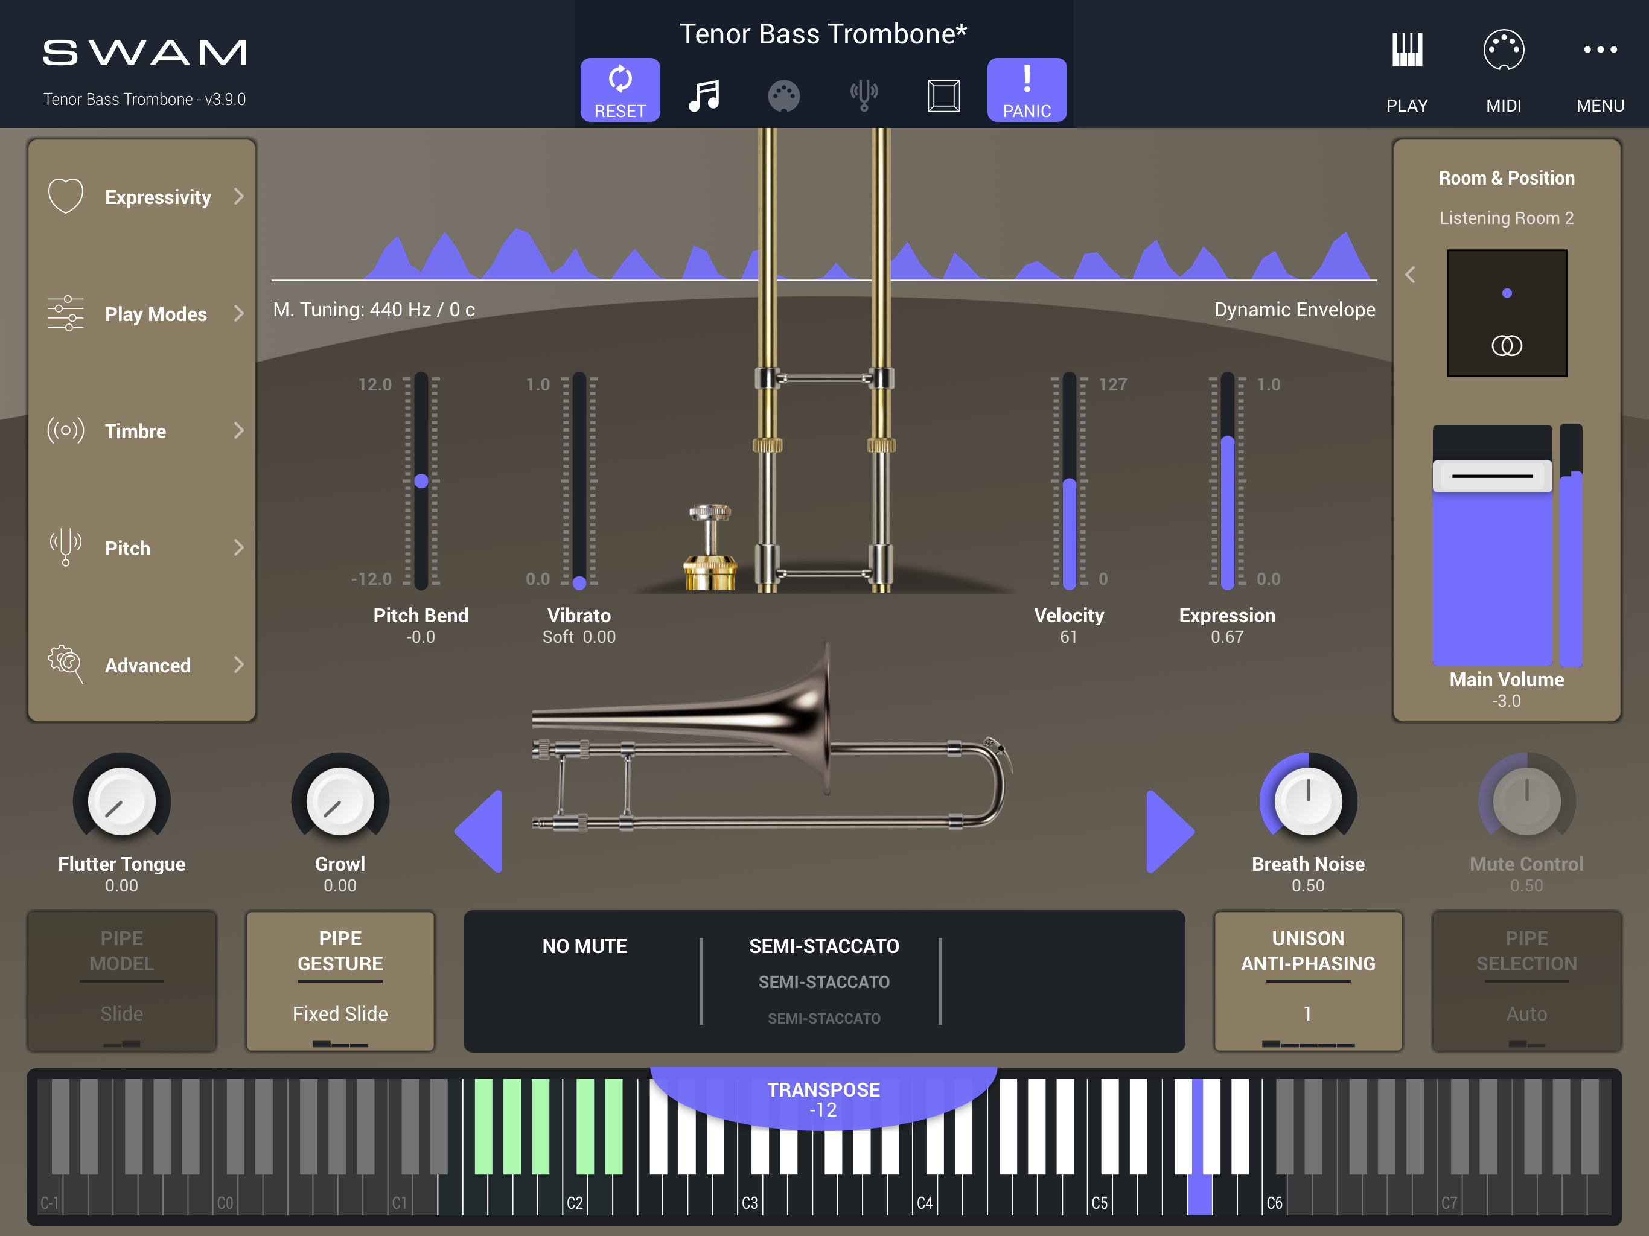Go to previous instrument with left arrow
Screen dimensions: 1649x1236
[479, 831]
